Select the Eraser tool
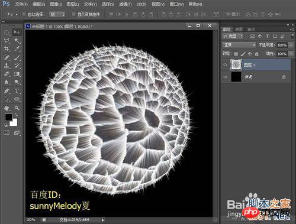The height and width of the screenshot is (224, 296). click(7, 74)
